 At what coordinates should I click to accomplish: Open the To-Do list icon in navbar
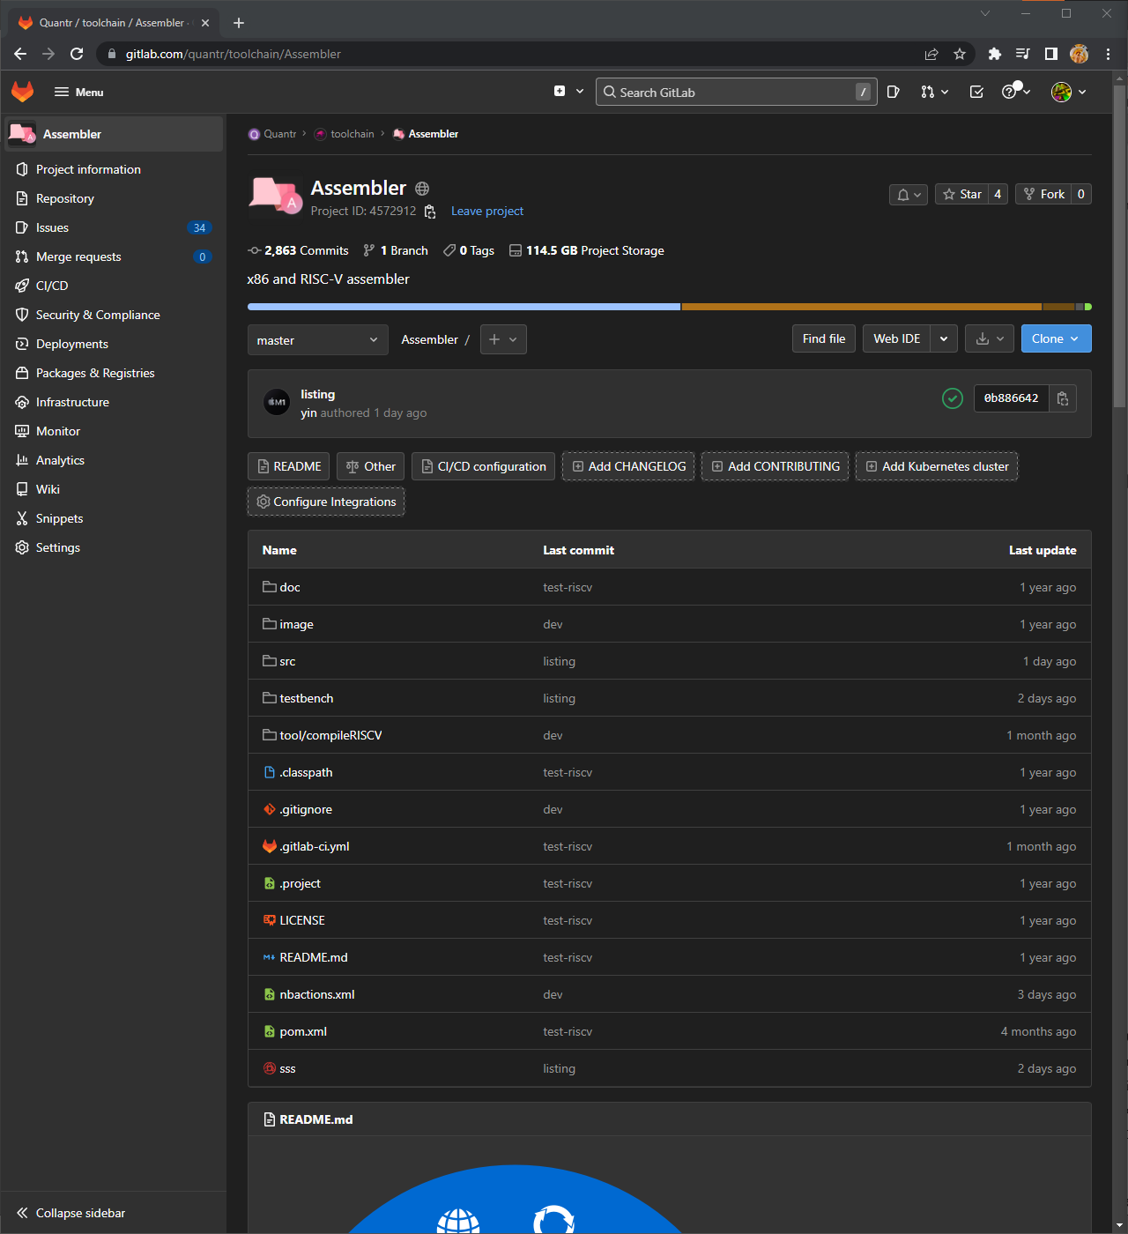(x=976, y=92)
